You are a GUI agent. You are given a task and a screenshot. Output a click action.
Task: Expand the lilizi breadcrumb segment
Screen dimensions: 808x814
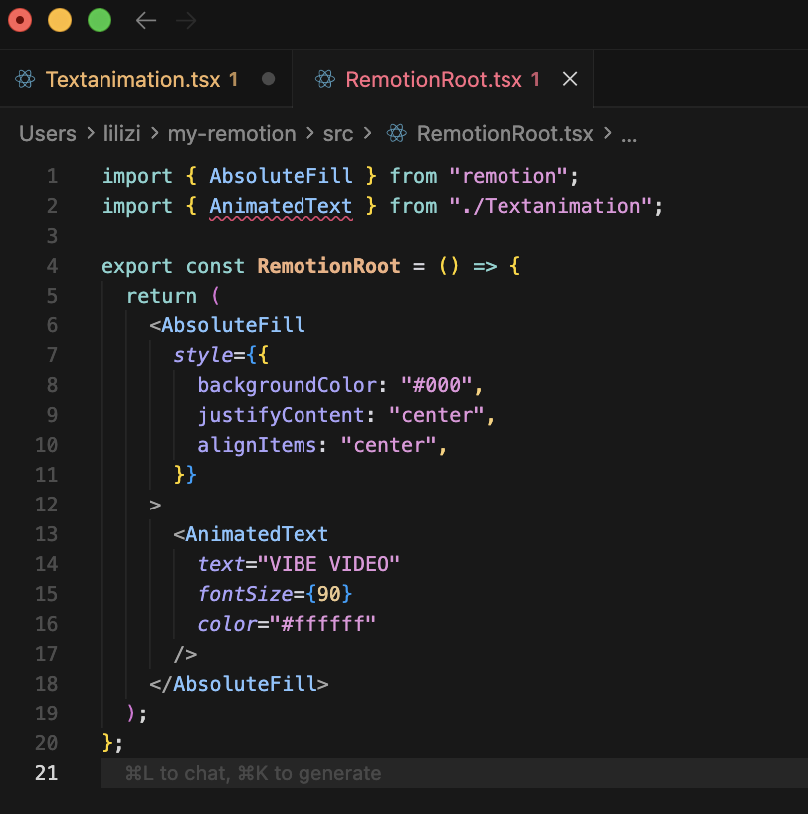point(121,134)
